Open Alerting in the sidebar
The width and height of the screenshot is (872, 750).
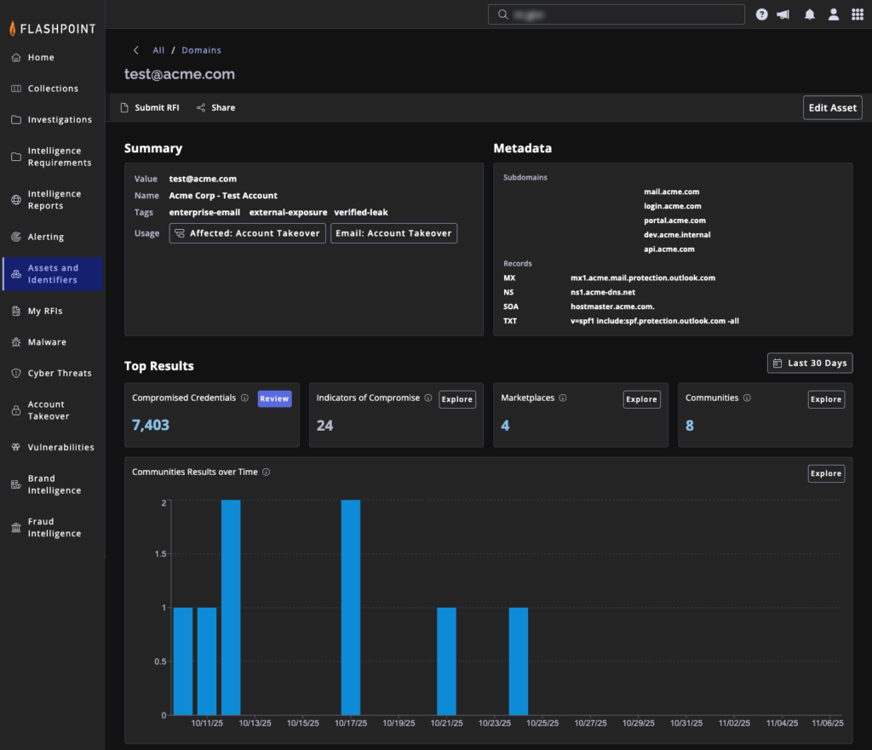[45, 237]
